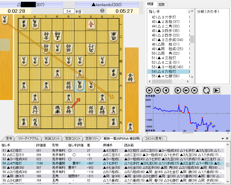Image resolution: width=231 pixels, height=185 pixels.
Task: Switch to the 思考 tab
Action: click(9, 139)
